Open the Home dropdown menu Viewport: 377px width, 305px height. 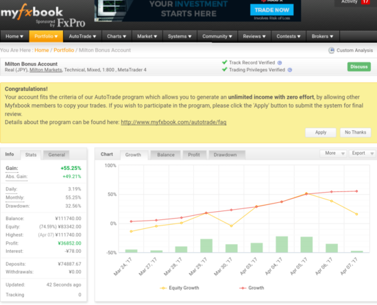tap(14, 36)
